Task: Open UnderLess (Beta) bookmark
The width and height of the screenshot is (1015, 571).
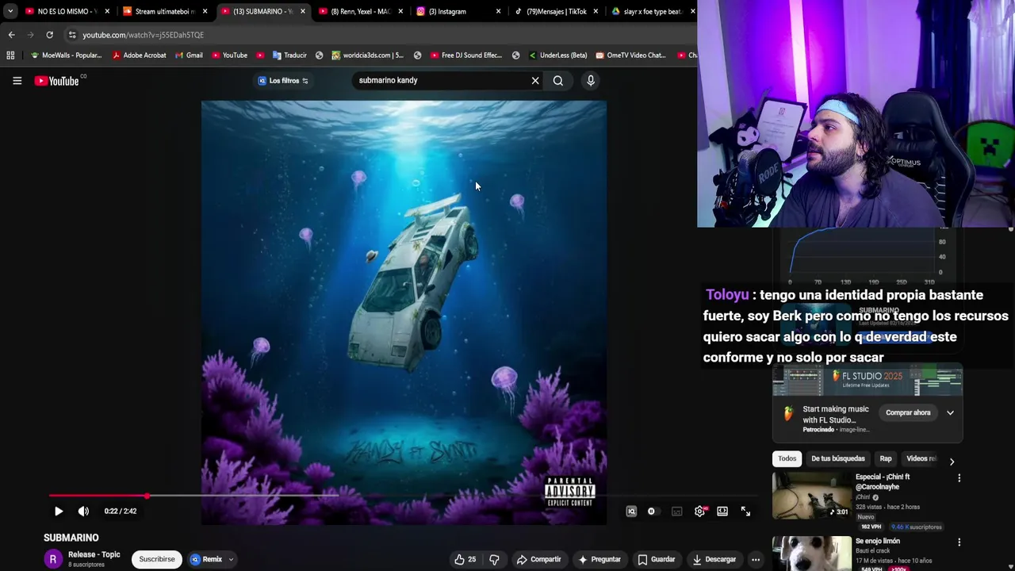Action: (x=557, y=56)
